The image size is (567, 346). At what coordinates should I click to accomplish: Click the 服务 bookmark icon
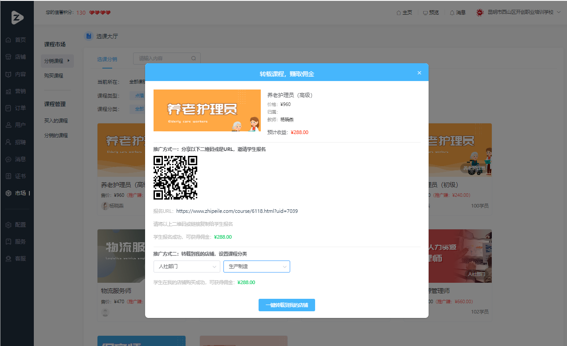click(8, 242)
